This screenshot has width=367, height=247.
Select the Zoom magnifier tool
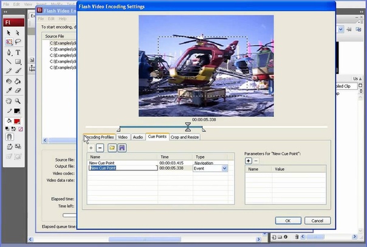point(18,101)
